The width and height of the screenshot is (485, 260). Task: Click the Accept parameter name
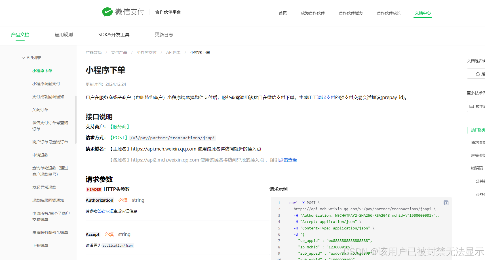[92, 235]
